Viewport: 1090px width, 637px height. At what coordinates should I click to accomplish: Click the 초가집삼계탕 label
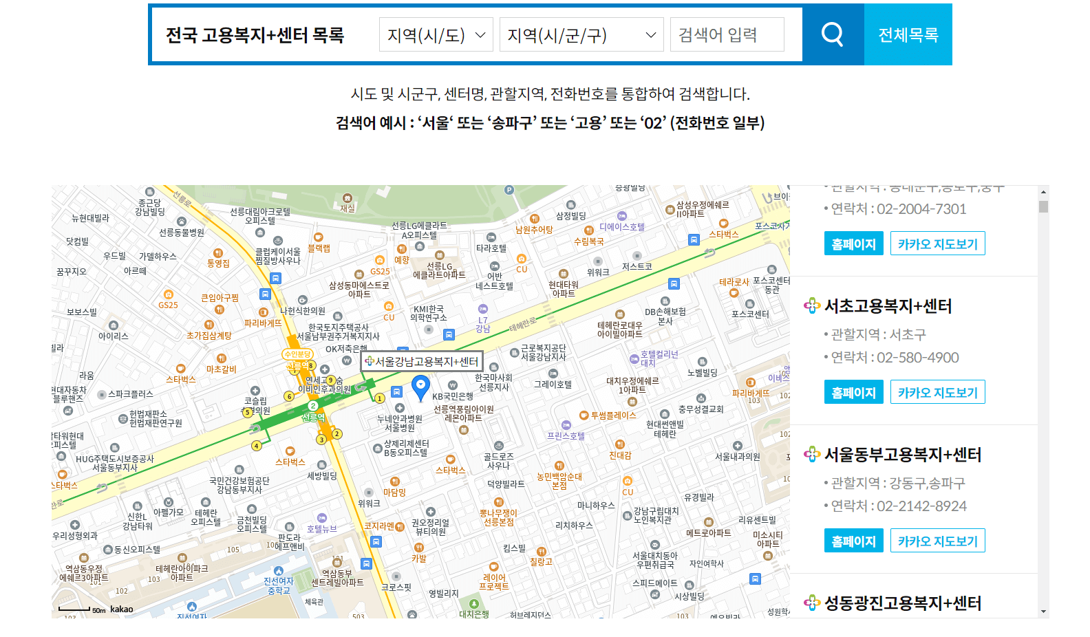point(209,336)
